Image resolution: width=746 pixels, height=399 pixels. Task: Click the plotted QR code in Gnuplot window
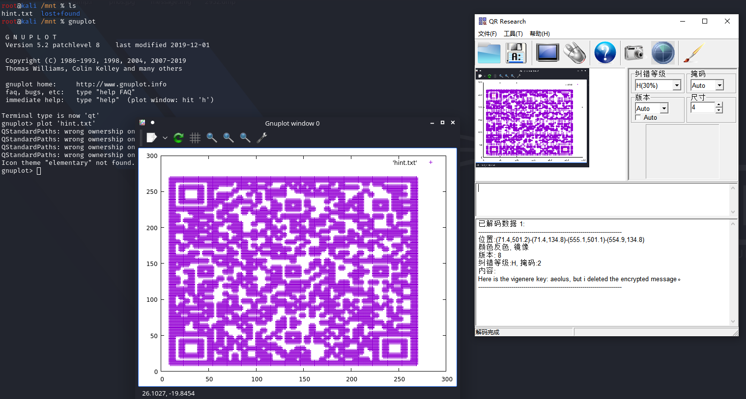293,271
